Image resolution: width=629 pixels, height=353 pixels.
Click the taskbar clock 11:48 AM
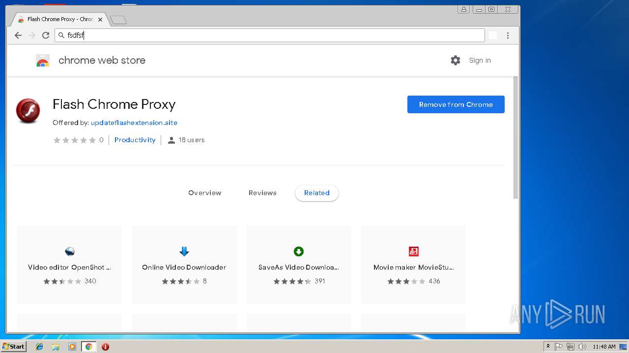click(x=604, y=347)
